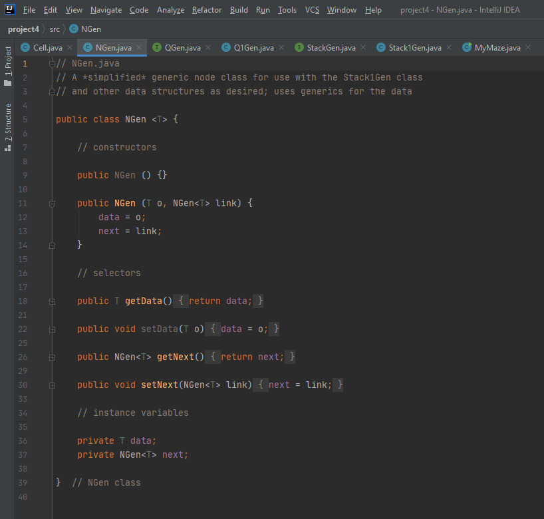This screenshot has height=519, width=544.
Task: Click the comment fold end marker at line 3
Action: point(52,92)
